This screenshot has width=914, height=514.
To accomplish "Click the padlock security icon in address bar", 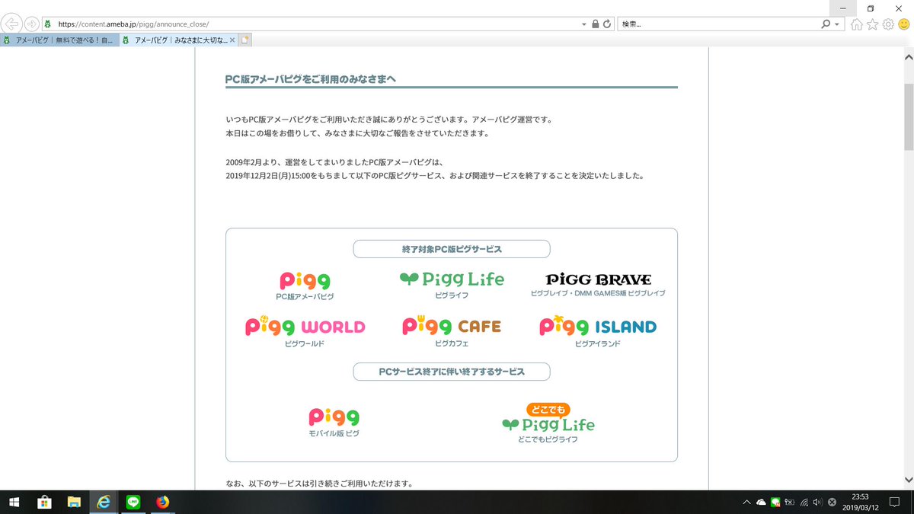I will pyautogui.click(x=596, y=24).
